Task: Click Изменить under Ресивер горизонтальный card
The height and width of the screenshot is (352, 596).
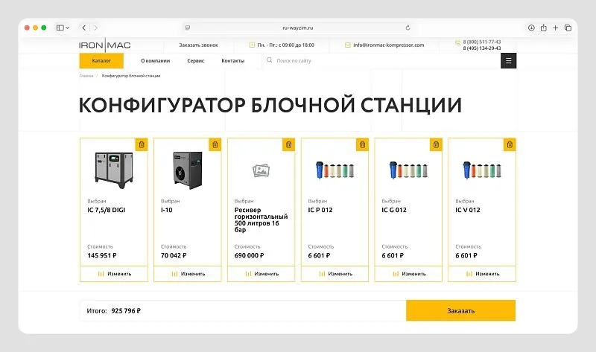Action: click(261, 274)
